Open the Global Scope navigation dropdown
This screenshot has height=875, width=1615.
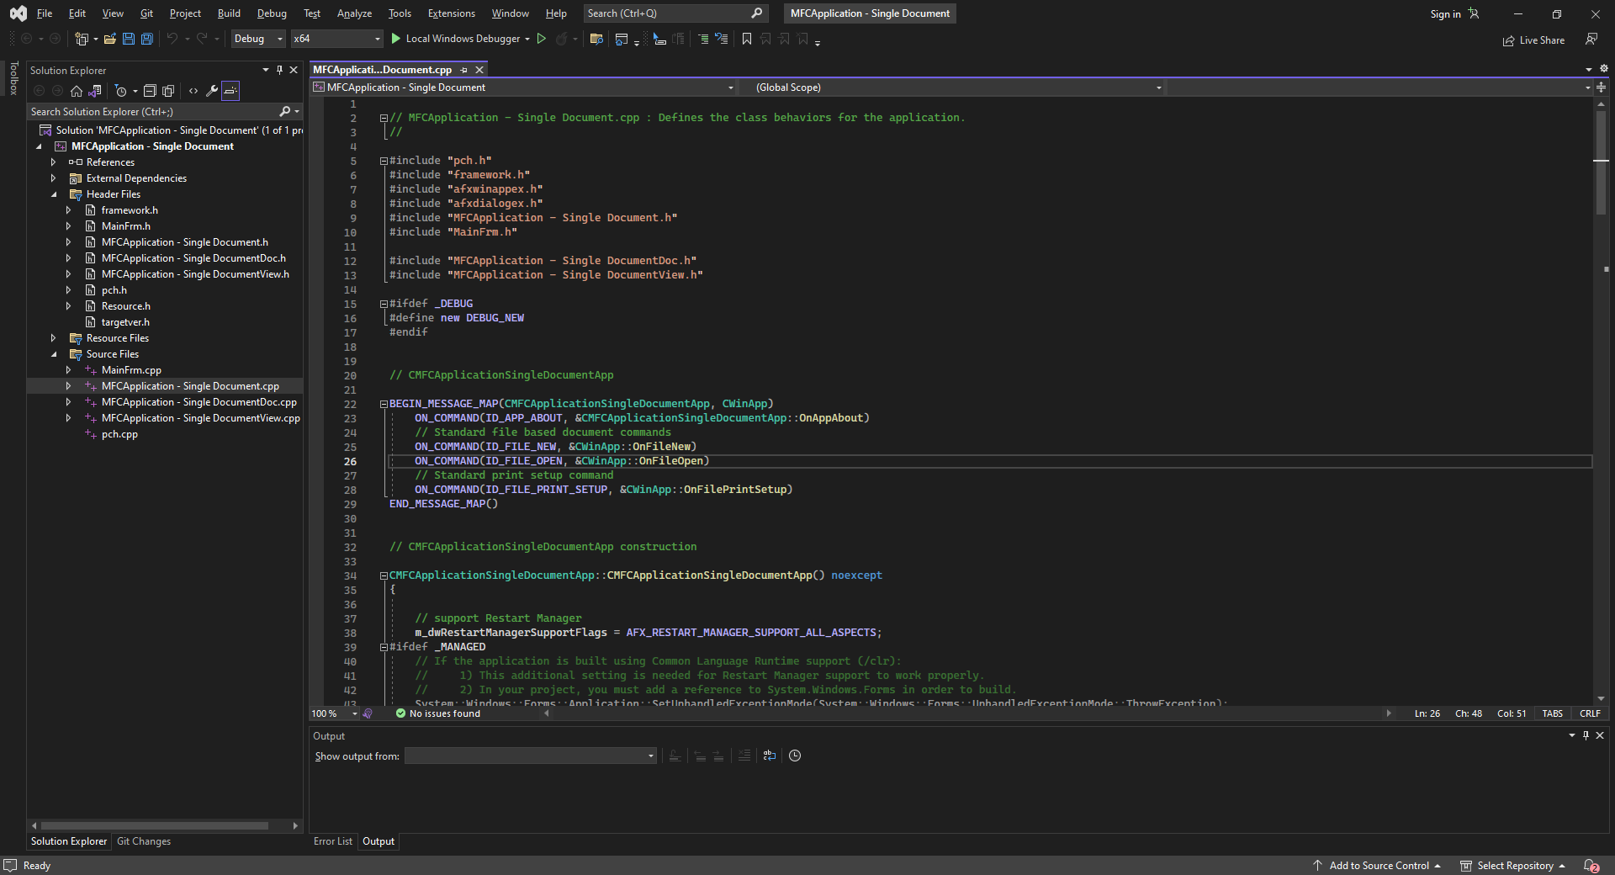pyautogui.click(x=952, y=87)
